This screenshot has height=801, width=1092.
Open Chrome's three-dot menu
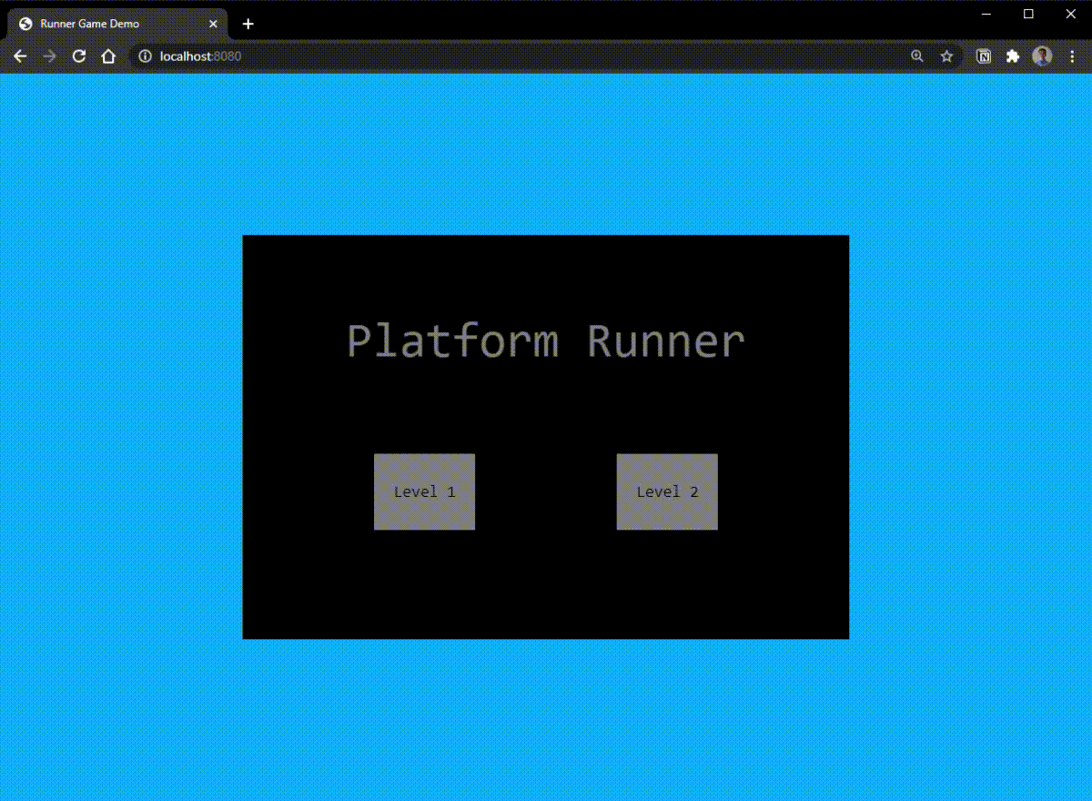click(x=1071, y=56)
